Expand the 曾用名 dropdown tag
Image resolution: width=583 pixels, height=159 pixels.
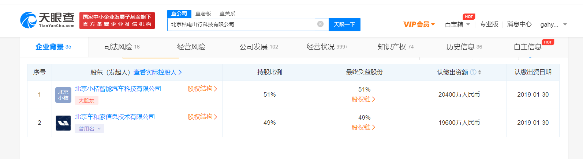click(89, 129)
